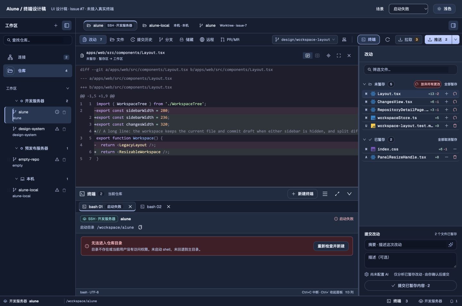Open notifications bell in status bar

click(452, 301)
